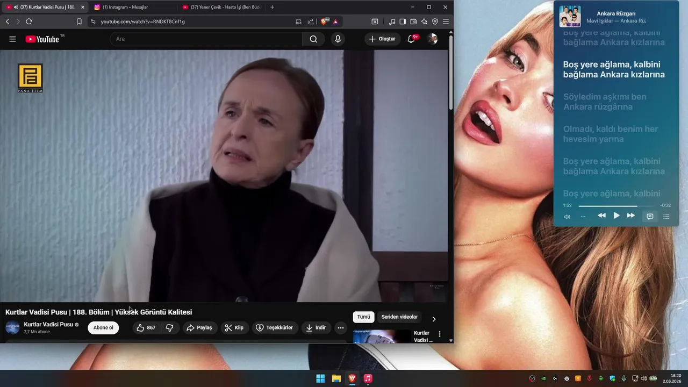Play the song in the music mini player
This screenshot has height=387, width=688.
click(x=617, y=216)
